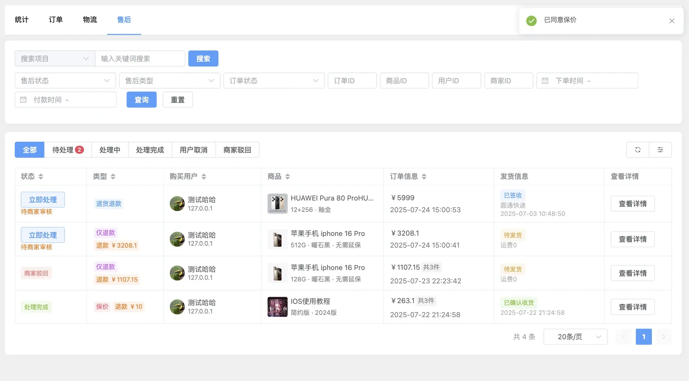Open the column settings icon
Image resolution: width=689 pixels, height=381 pixels.
(x=660, y=150)
